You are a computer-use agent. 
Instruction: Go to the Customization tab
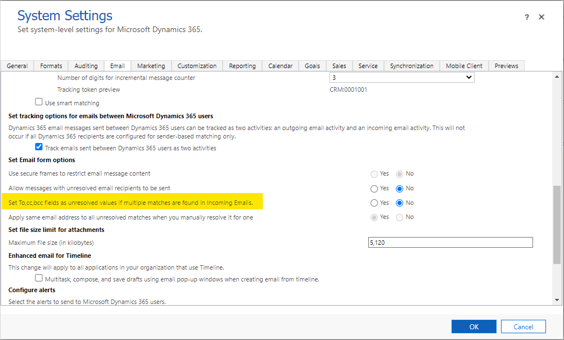tap(197, 66)
